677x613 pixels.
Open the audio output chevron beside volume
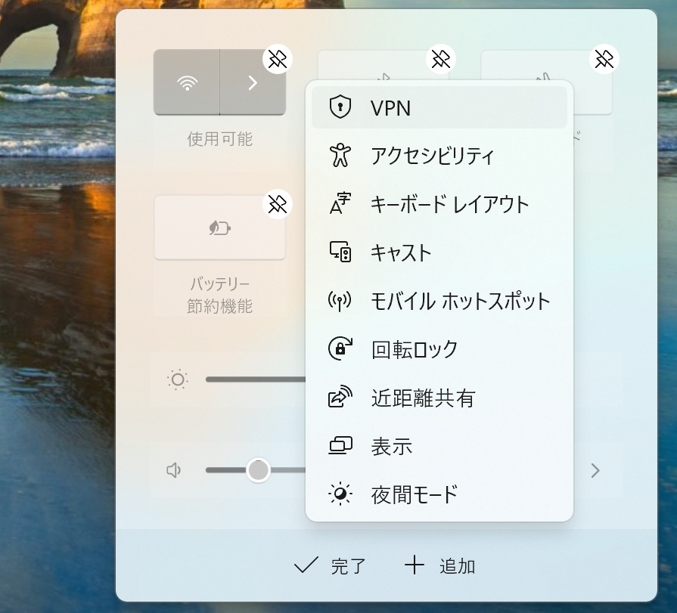click(595, 471)
